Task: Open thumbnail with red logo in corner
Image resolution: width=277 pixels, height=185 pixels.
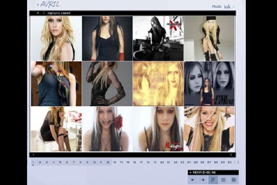Action: coord(158,129)
